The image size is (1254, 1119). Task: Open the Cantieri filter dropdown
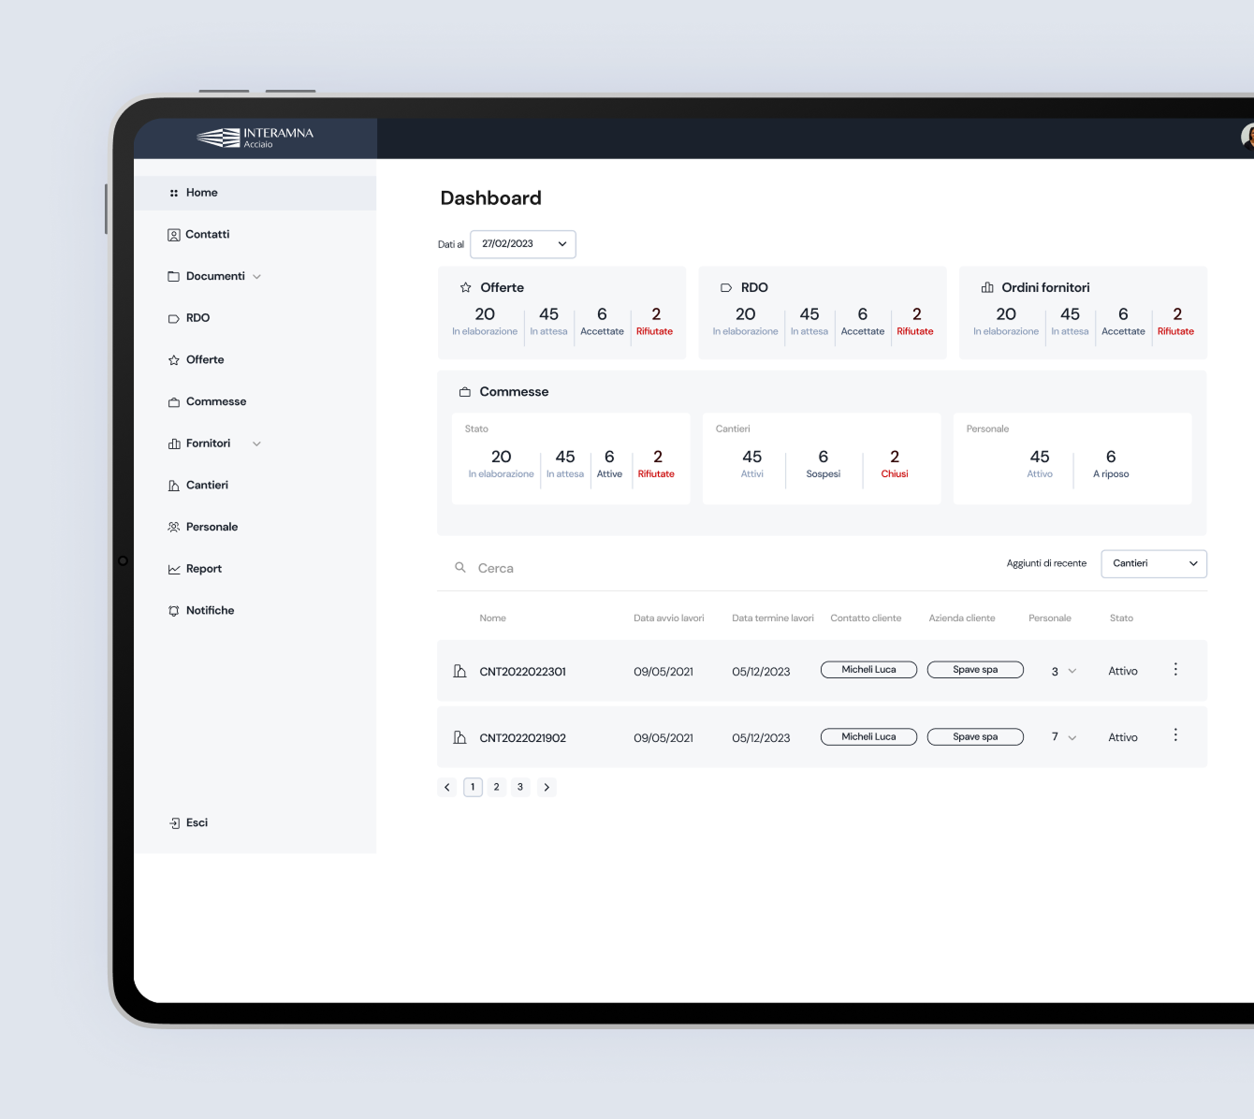[1154, 563]
